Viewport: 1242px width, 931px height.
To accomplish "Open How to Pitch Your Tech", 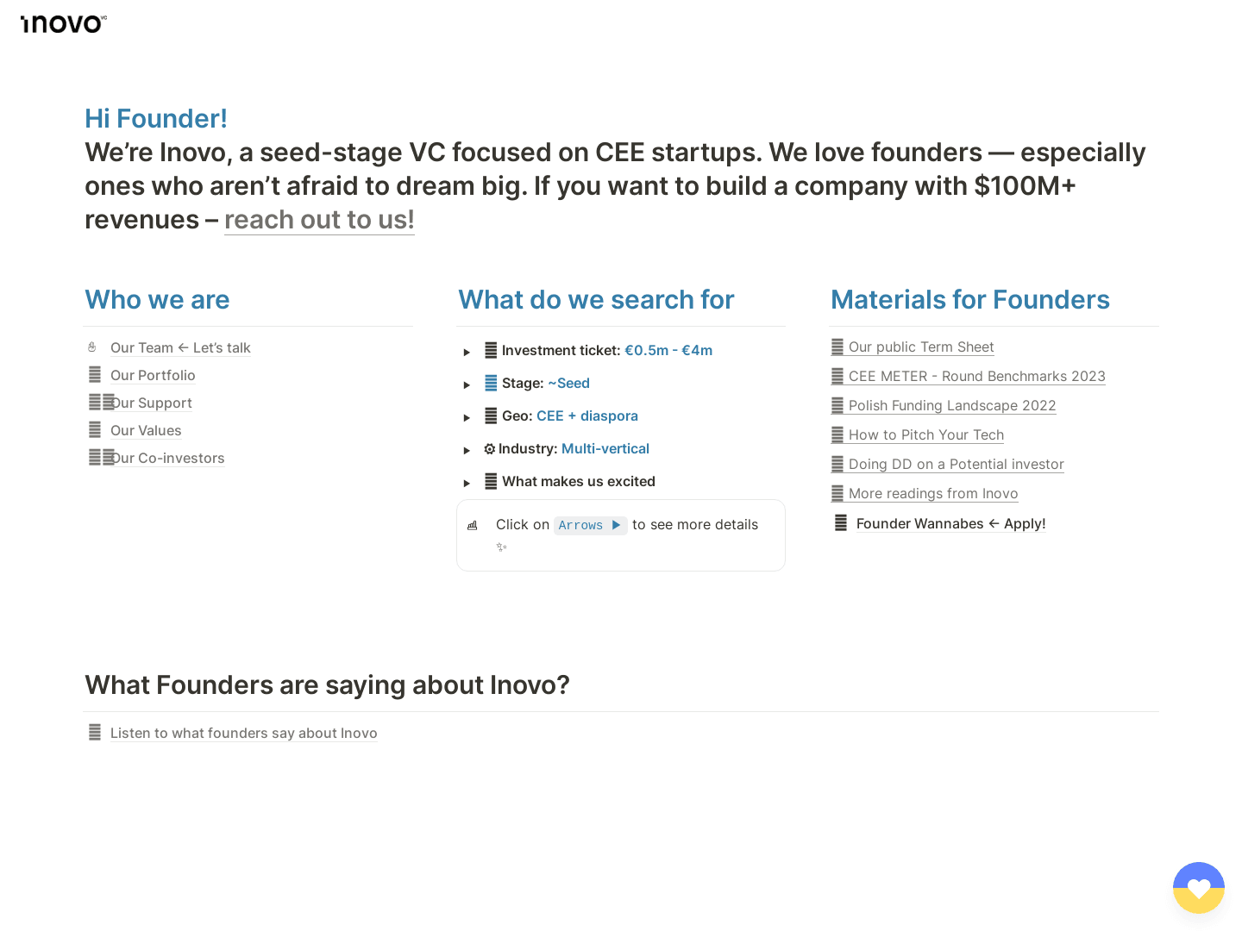I will click(925, 434).
